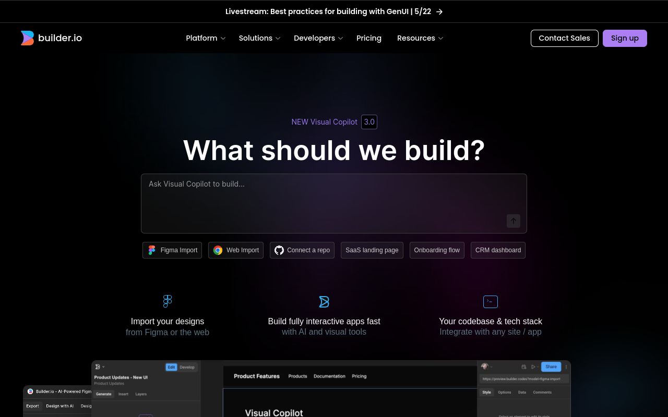Choose the Figma Import suggestion
This screenshot has height=417, width=668.
coord(172,250)
